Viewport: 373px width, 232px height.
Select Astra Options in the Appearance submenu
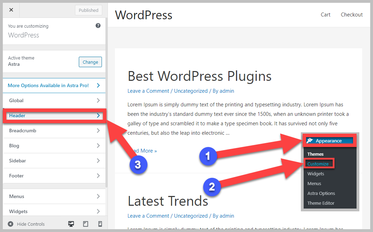pos(321,194)
